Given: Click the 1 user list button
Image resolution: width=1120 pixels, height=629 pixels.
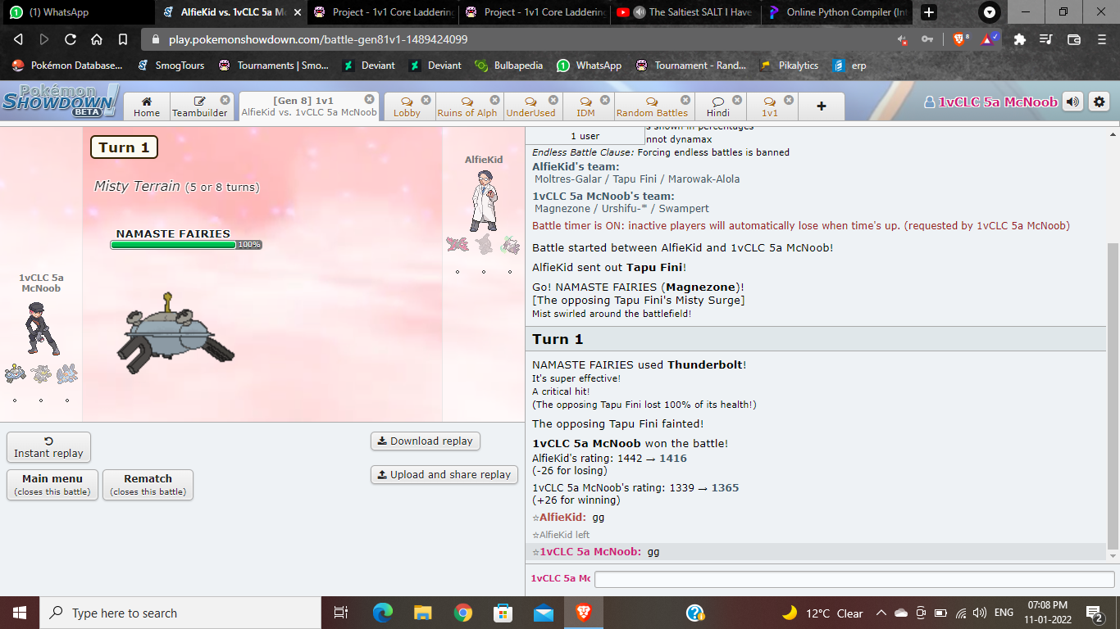Looking at the screenshot, I should (585, 136).
